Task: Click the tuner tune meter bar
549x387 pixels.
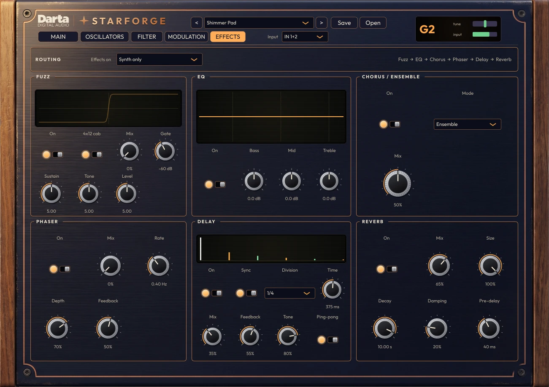Action: click(485, 24)
